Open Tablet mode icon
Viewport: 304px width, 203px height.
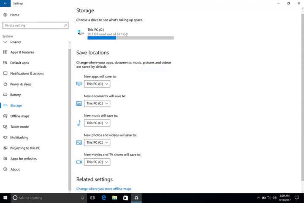click(5, 127)
